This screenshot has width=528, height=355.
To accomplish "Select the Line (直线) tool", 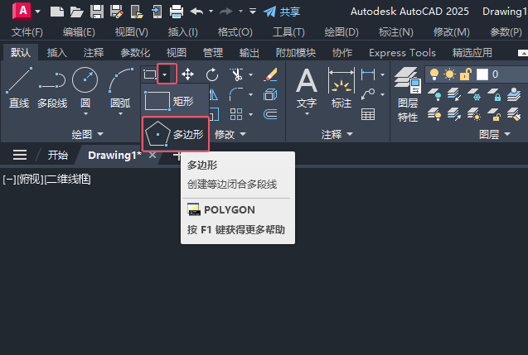I will (x=19, y=88).
